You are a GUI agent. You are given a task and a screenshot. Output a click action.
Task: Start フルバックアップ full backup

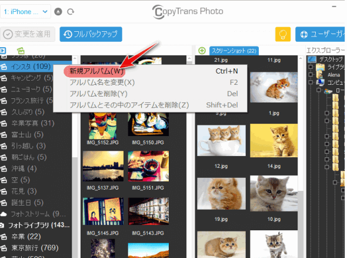coord(91,34)
